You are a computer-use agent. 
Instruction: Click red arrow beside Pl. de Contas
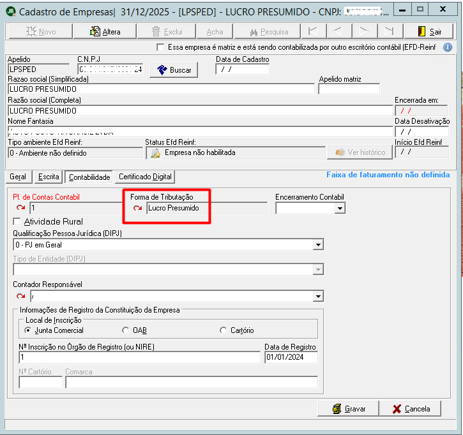click(x=20, y=208)
